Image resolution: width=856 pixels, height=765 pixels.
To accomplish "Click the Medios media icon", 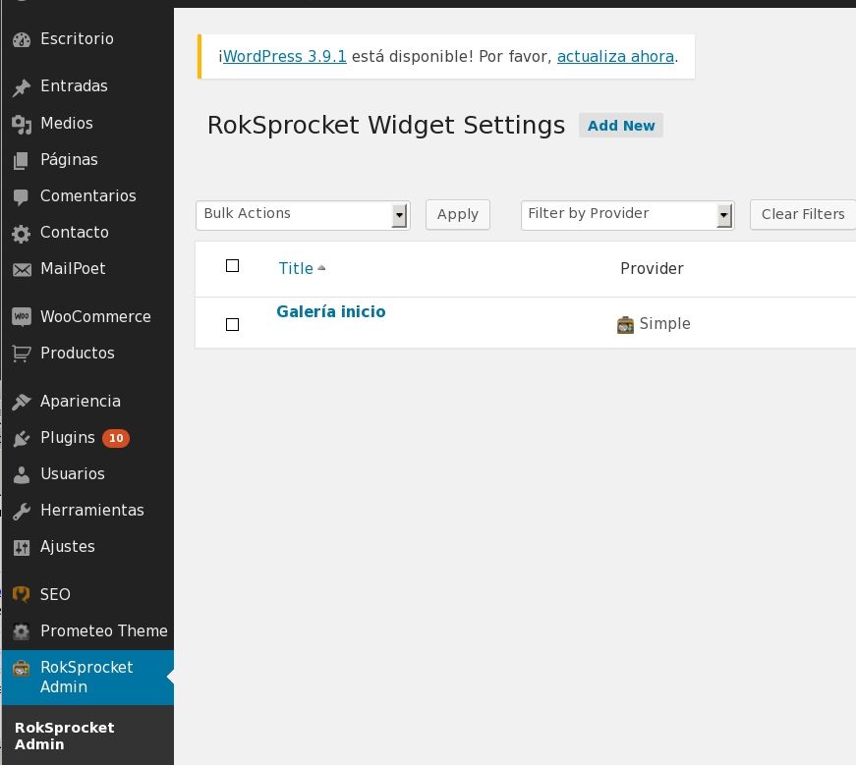I will (x=22, y=125).
